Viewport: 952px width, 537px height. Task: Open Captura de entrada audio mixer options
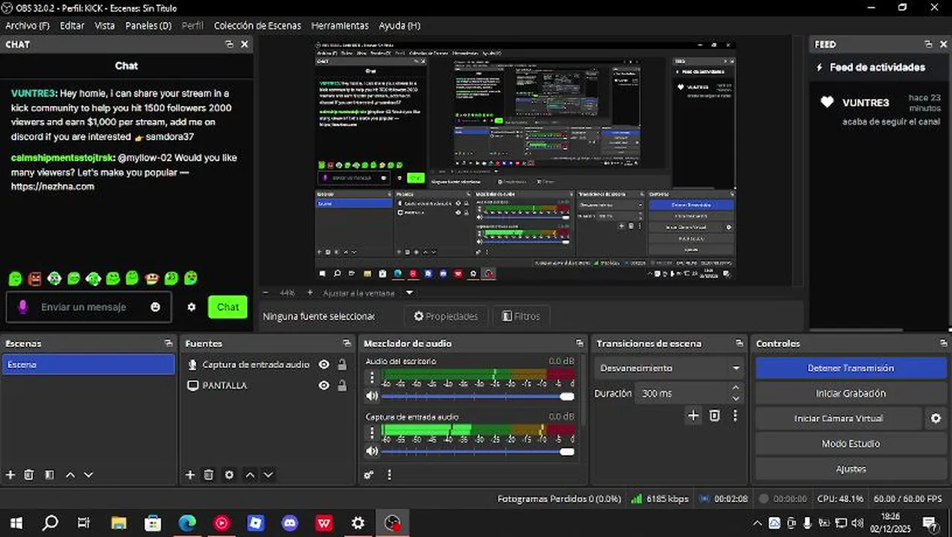point(372,433)
